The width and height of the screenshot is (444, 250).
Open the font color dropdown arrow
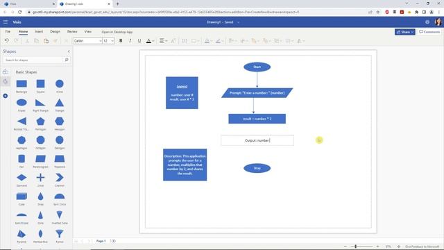tap(153, 41)
